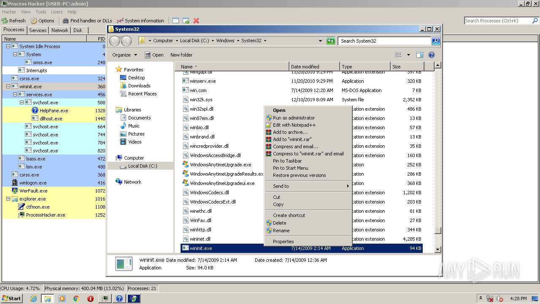Screen dimensions: 540x304
Task: Open the view options dropdown arrow
Action: coord(408,55)
